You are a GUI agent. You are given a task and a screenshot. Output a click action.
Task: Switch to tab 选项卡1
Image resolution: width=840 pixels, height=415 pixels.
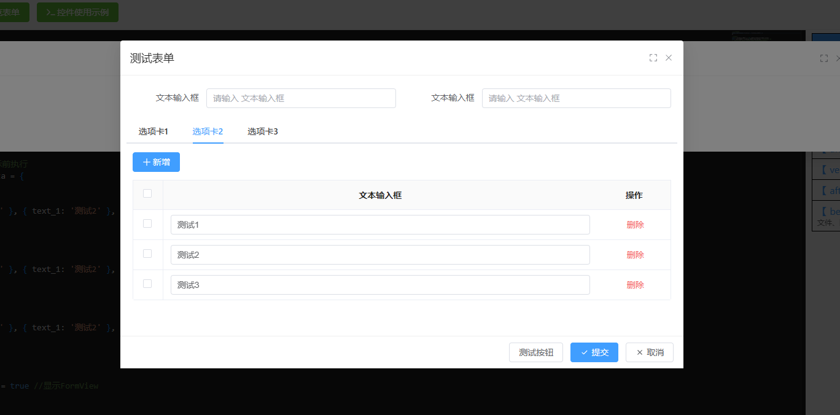pos(154,131)
